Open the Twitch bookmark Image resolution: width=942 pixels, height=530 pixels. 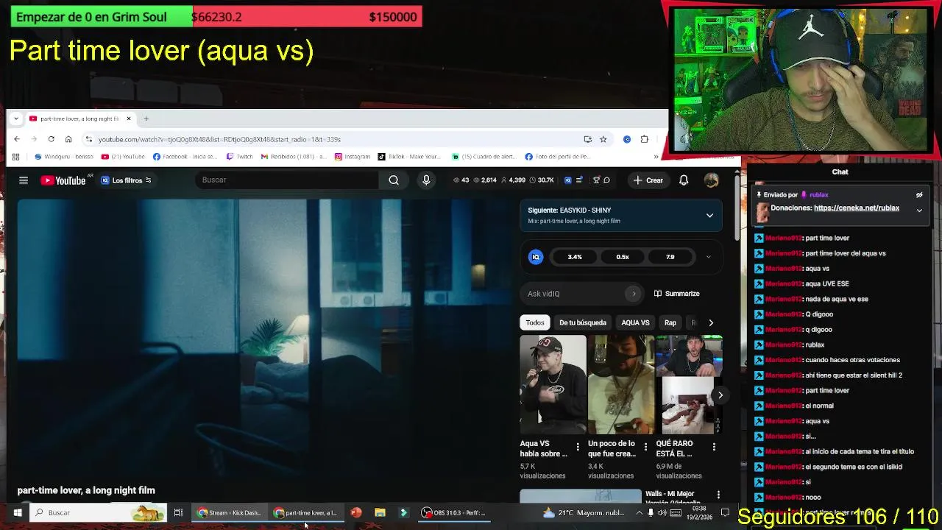(240, 157)
